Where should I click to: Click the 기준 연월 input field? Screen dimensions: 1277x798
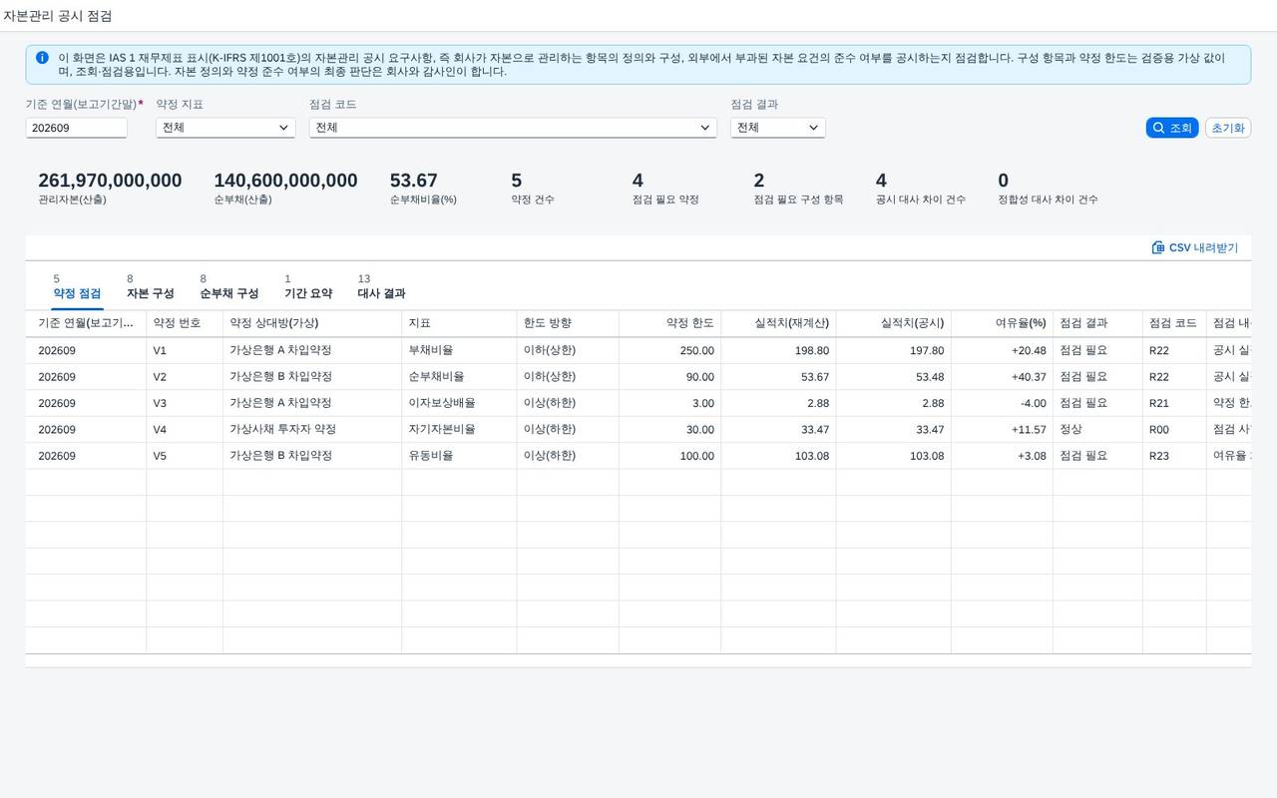77,128
